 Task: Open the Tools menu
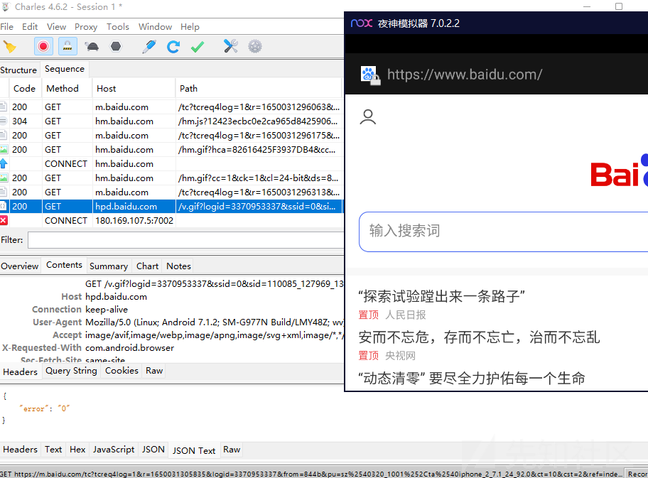(118, 27)
